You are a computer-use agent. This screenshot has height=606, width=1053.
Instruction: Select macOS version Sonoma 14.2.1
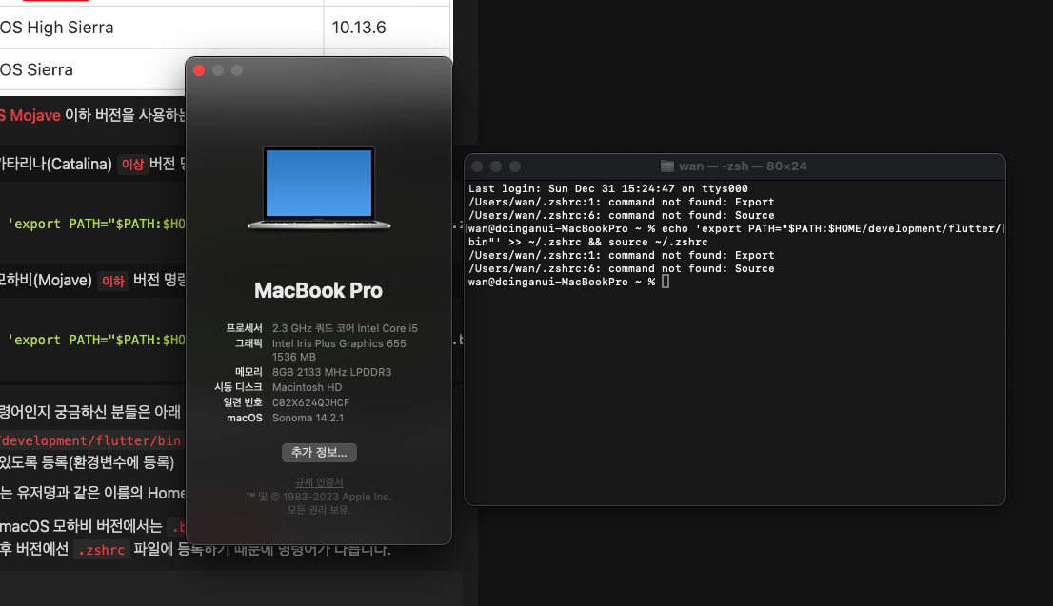pyautogui.click(x=308, y=418)
